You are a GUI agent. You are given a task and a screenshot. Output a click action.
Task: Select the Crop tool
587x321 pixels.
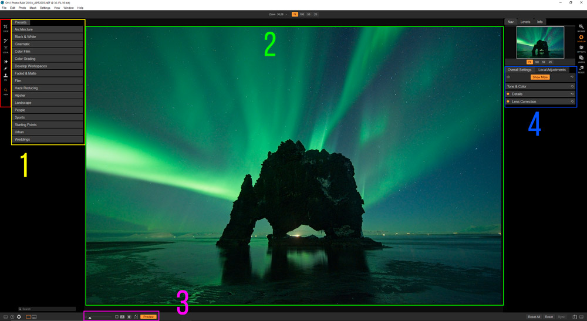pos(6,27)
